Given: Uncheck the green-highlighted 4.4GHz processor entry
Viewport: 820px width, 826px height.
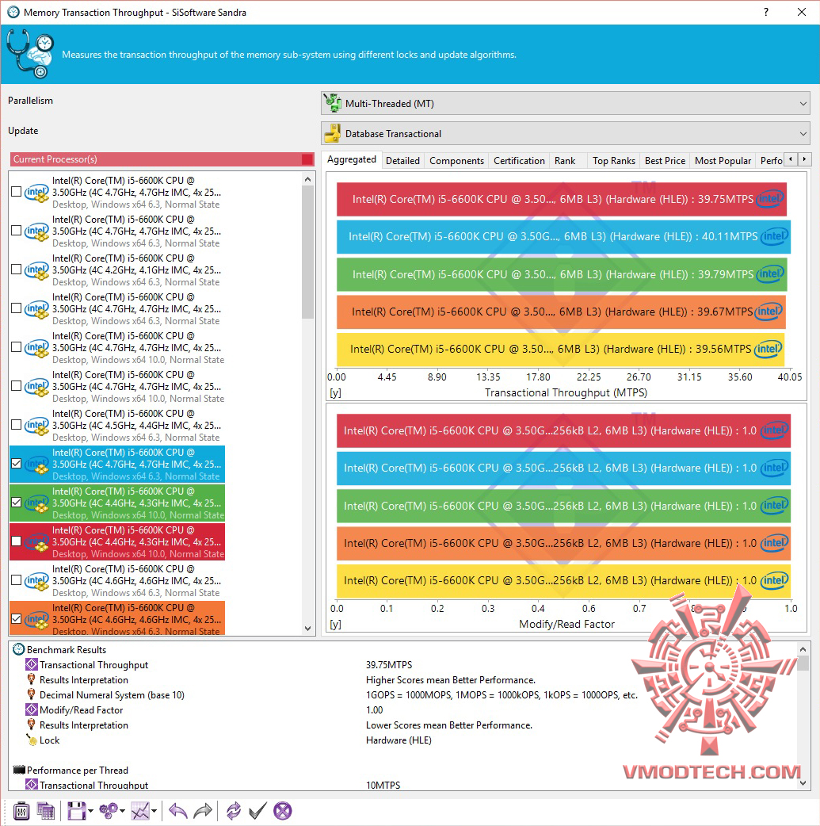Looking at the screenshot, I should pyautogui.click(x=17, y=503).
